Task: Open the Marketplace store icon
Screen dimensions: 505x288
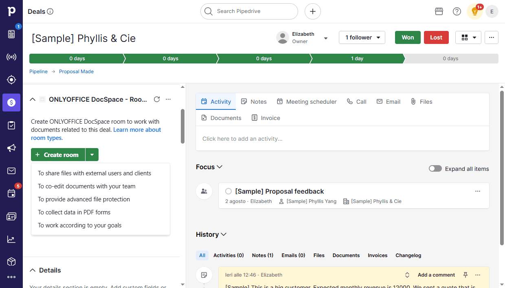Action: pos(439,11)
